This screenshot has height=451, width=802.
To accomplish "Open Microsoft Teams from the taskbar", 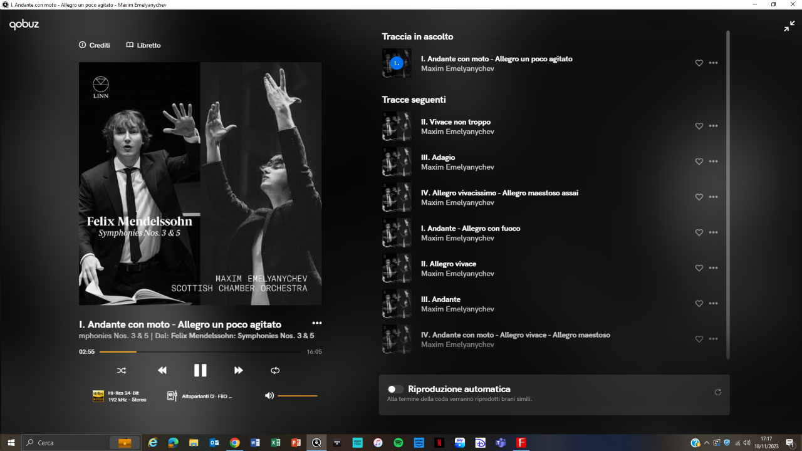I will (x=501, y=443).
